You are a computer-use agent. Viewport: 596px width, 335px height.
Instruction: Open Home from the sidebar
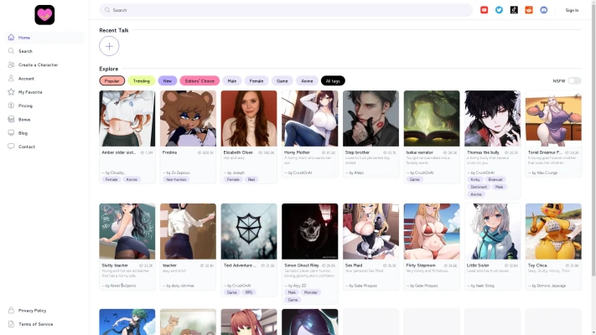tap(45, 38)
